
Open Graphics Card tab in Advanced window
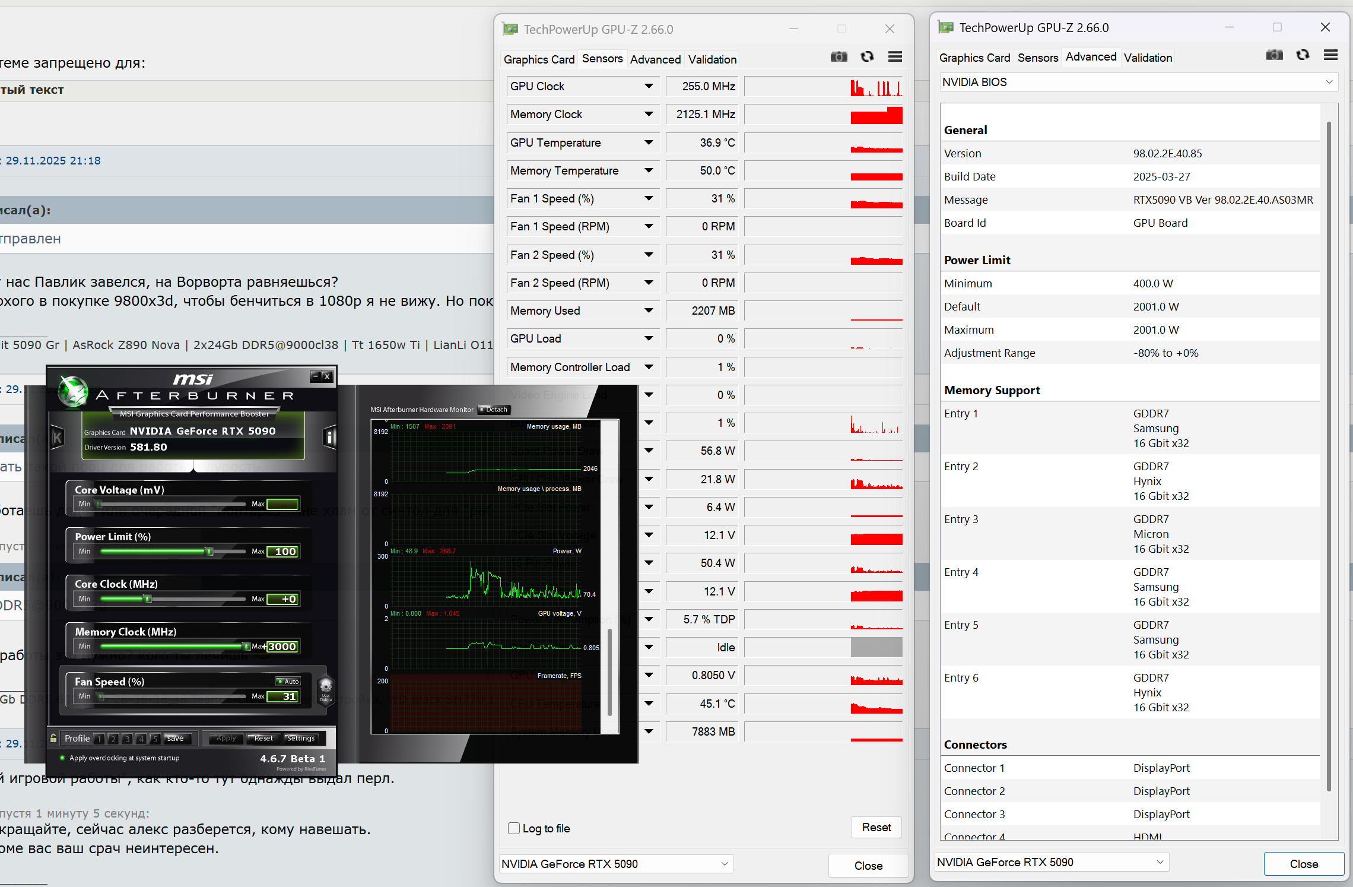pyautogui.click(x=974, y=58)
